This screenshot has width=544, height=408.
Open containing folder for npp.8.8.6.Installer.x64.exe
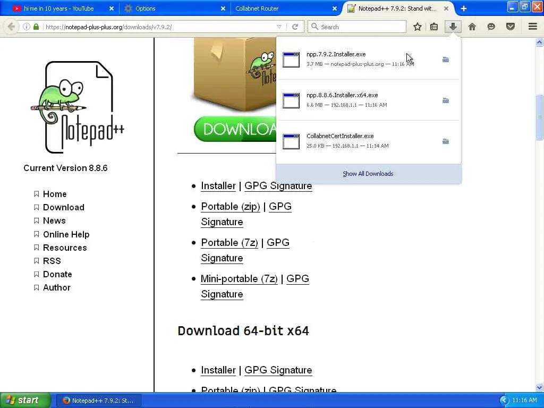pos(446,100)
